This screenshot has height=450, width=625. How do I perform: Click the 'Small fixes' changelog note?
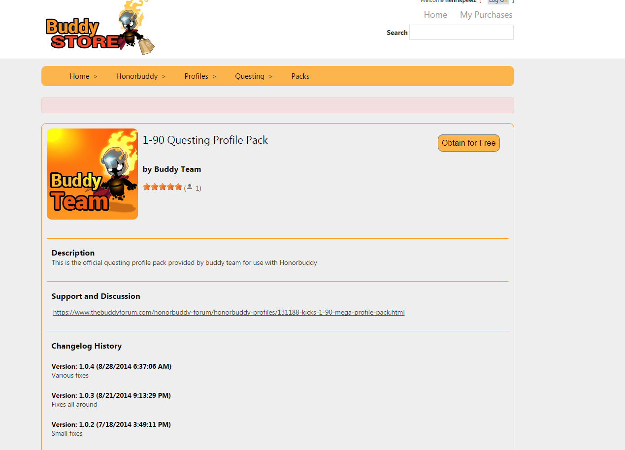[67, 433]
